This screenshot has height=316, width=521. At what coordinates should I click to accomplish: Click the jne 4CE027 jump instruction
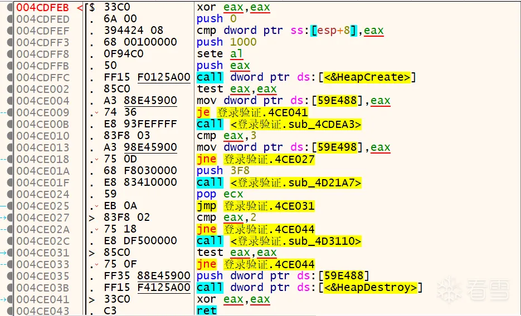256,159
